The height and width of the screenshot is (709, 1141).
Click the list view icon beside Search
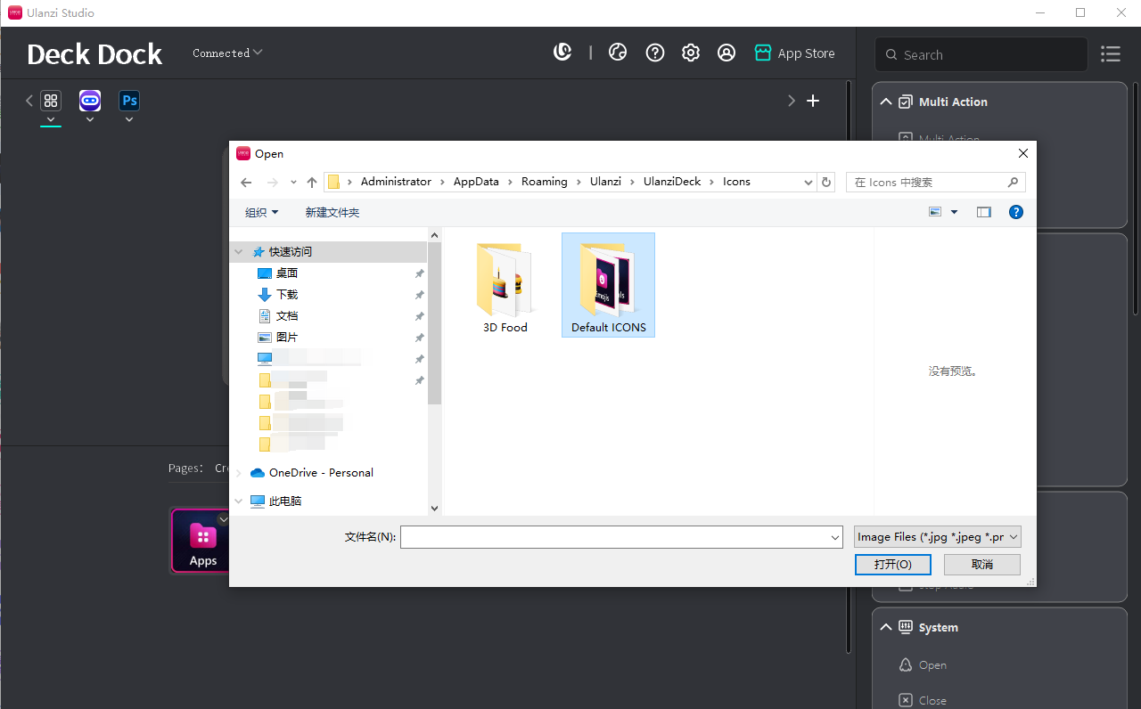1111,54
